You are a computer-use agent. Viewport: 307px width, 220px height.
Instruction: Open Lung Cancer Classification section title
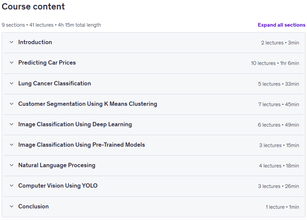point(55,83)
